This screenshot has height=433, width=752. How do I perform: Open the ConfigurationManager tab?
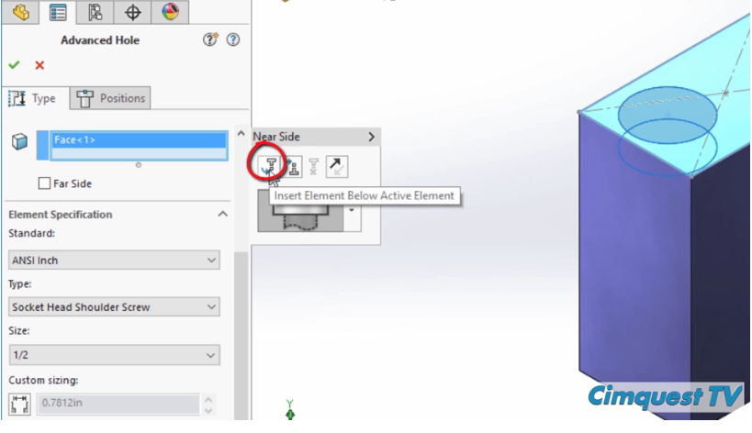click(95, 12)
